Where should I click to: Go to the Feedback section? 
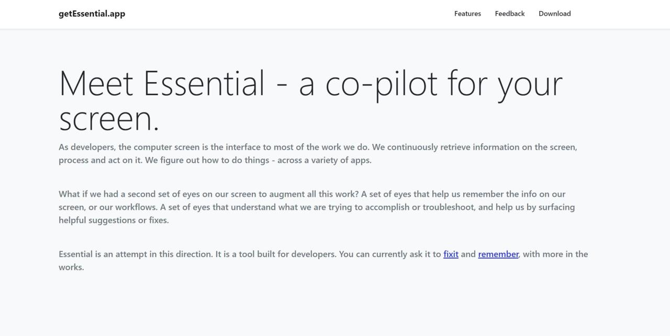pos(509,14)
